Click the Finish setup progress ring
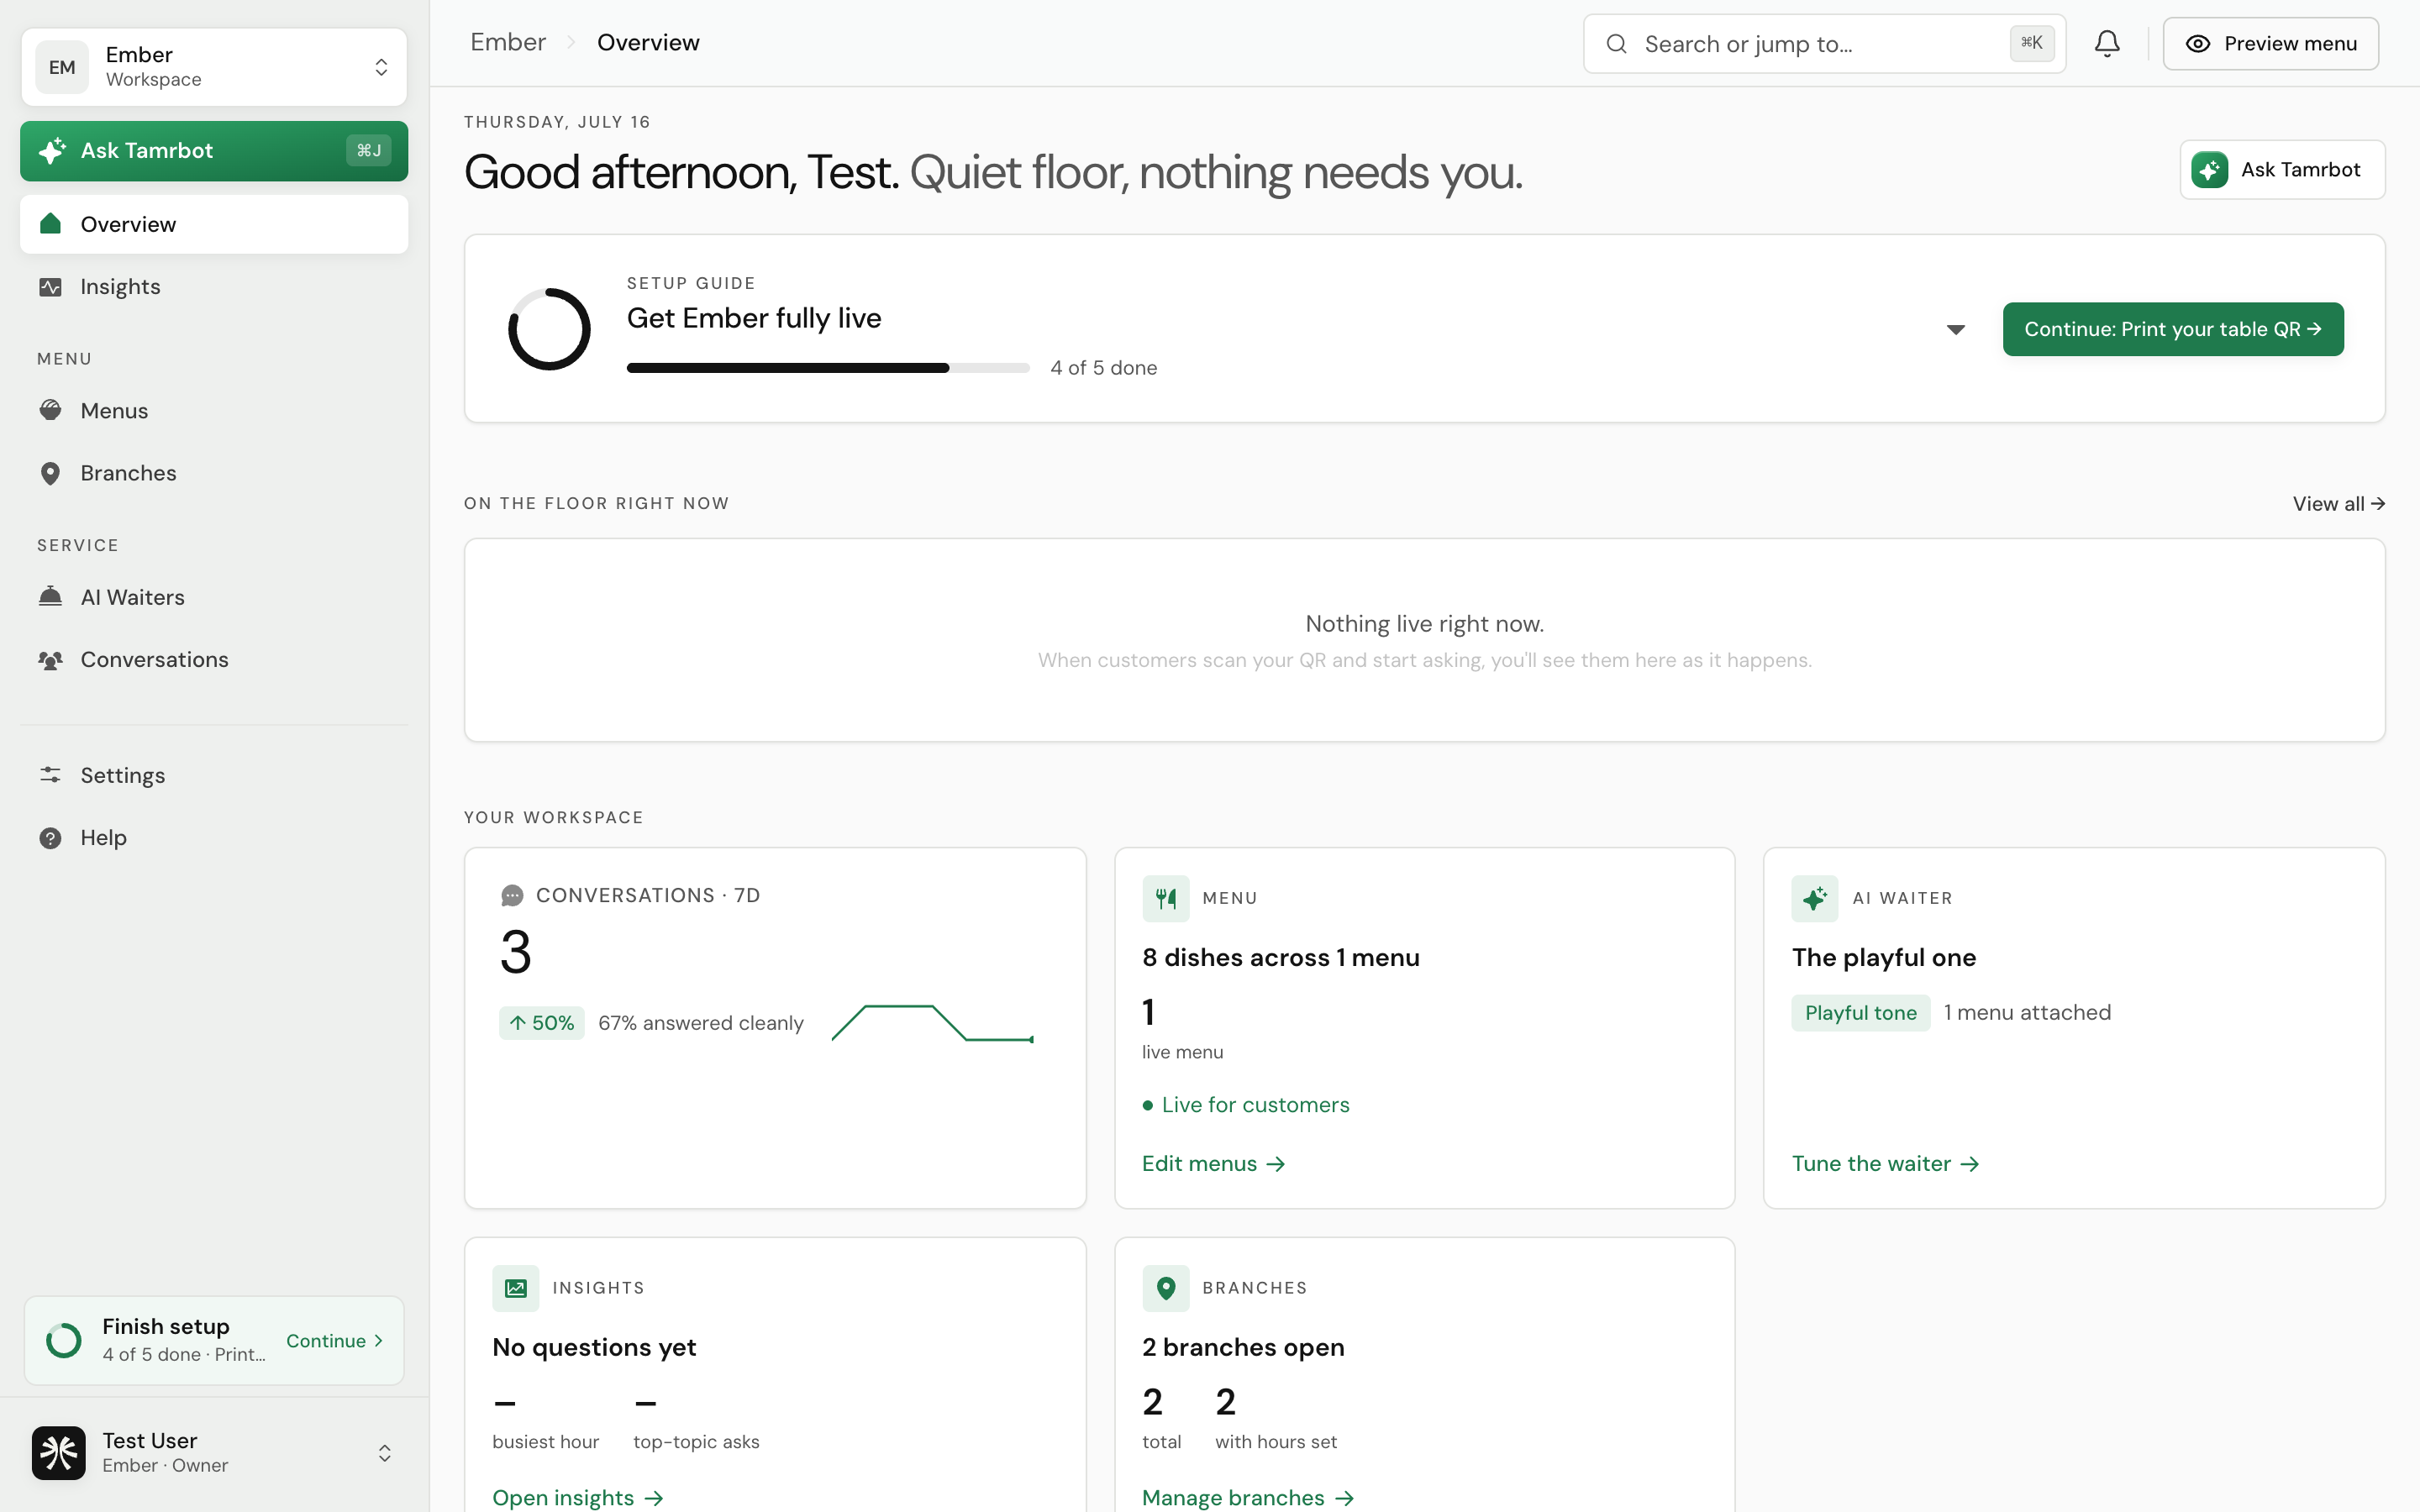Image resolution: width=2420 pixels, height=1512 pixels. (64, 1341)
